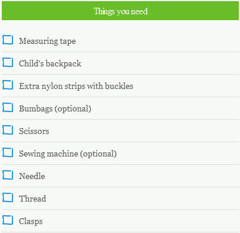The image size is (240, 233).
Task: Mark the Thread checkbox
Action: coord(8,197)
